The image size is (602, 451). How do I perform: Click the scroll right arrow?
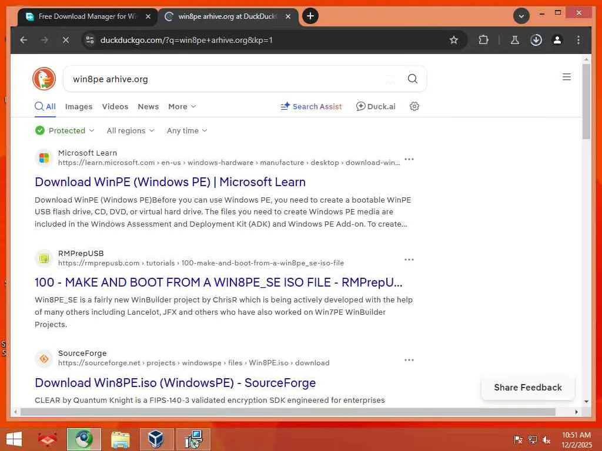[x=576, y=412]
